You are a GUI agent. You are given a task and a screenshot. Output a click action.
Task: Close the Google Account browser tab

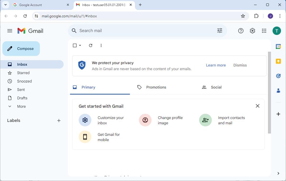click(x=68, y=5)
